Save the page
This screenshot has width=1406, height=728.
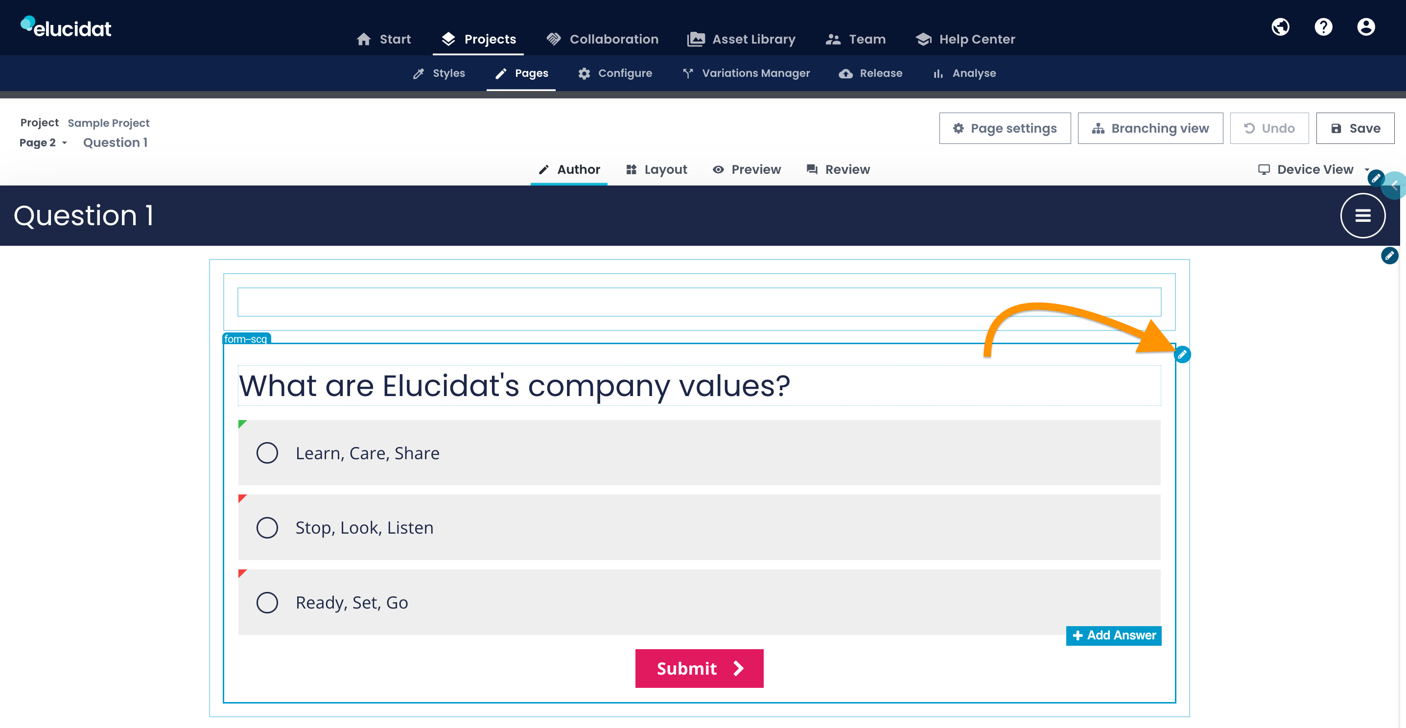coord(1355,128)
